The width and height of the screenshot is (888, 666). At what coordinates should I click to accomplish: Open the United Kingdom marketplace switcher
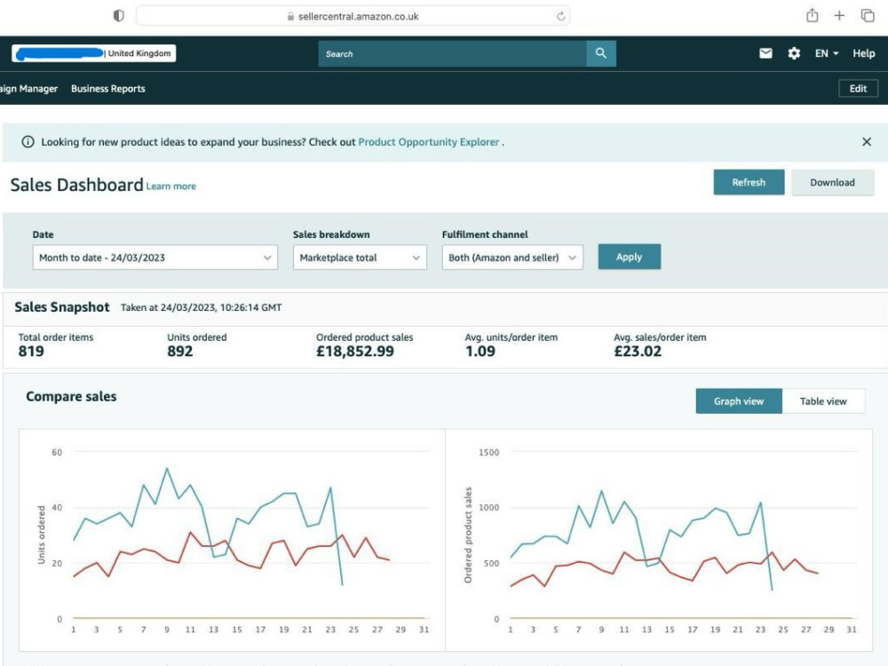pyautogui.click(x=93, y=53)
